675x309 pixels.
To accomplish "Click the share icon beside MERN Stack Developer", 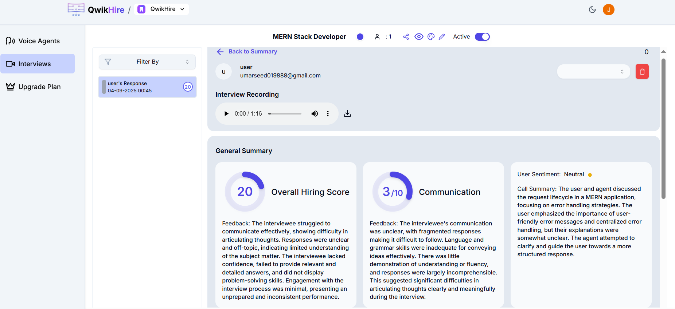I will pos(406,37).
